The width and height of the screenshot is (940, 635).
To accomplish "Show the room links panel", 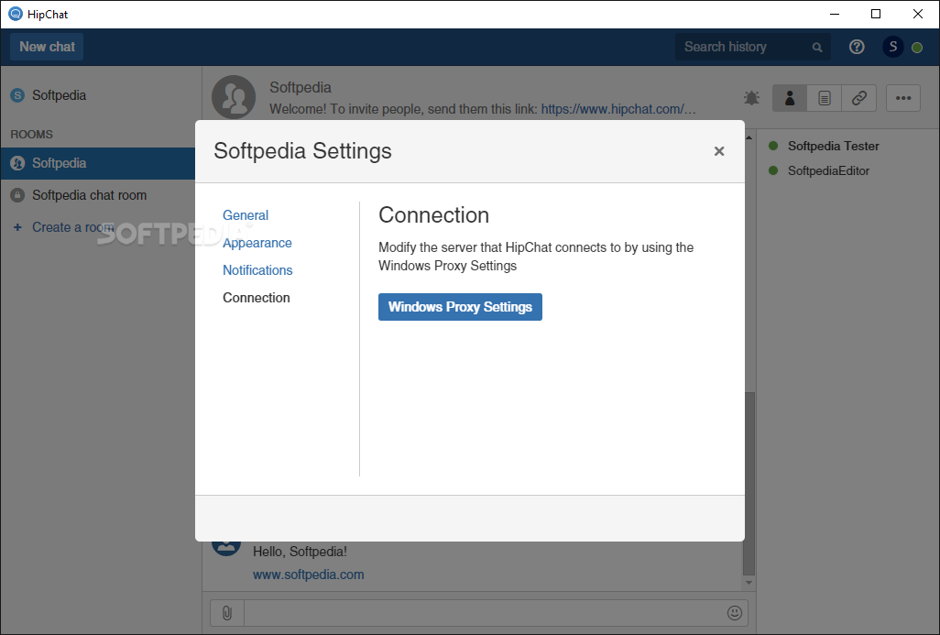I will 859,98.
